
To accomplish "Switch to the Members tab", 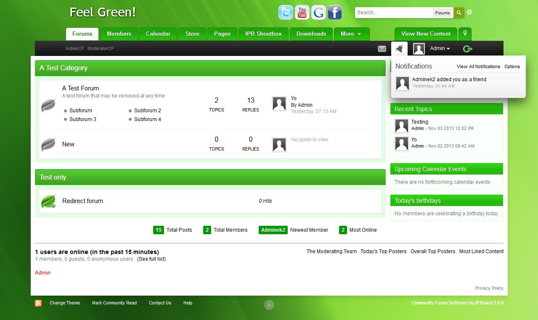I will (x=119, y=34).
